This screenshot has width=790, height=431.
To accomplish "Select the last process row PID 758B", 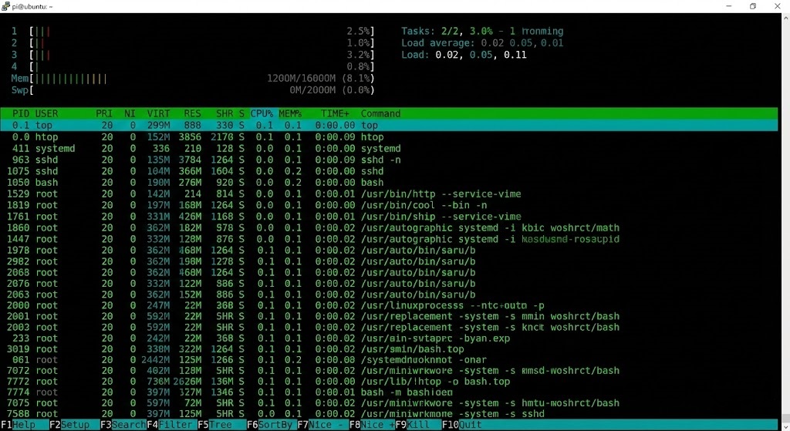I will (389, 414).
